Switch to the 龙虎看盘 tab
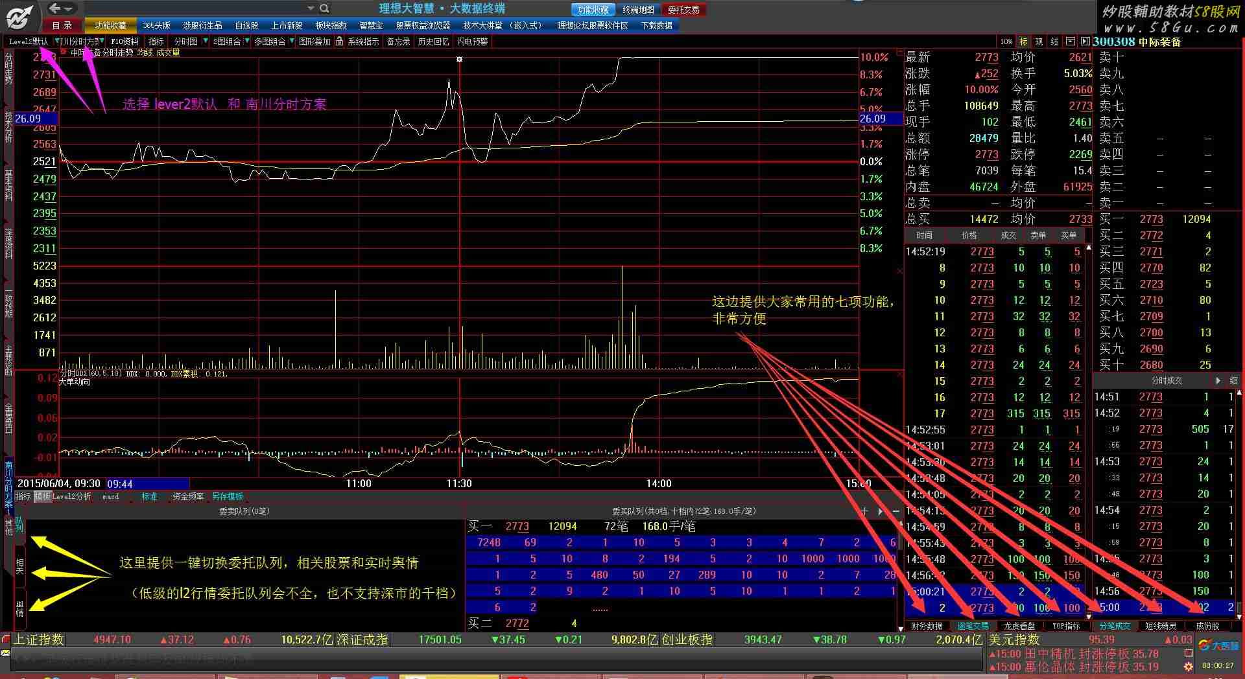The height and width of the screenshot is (679, 1245). pyautogui.click(x=1019, y=626)
